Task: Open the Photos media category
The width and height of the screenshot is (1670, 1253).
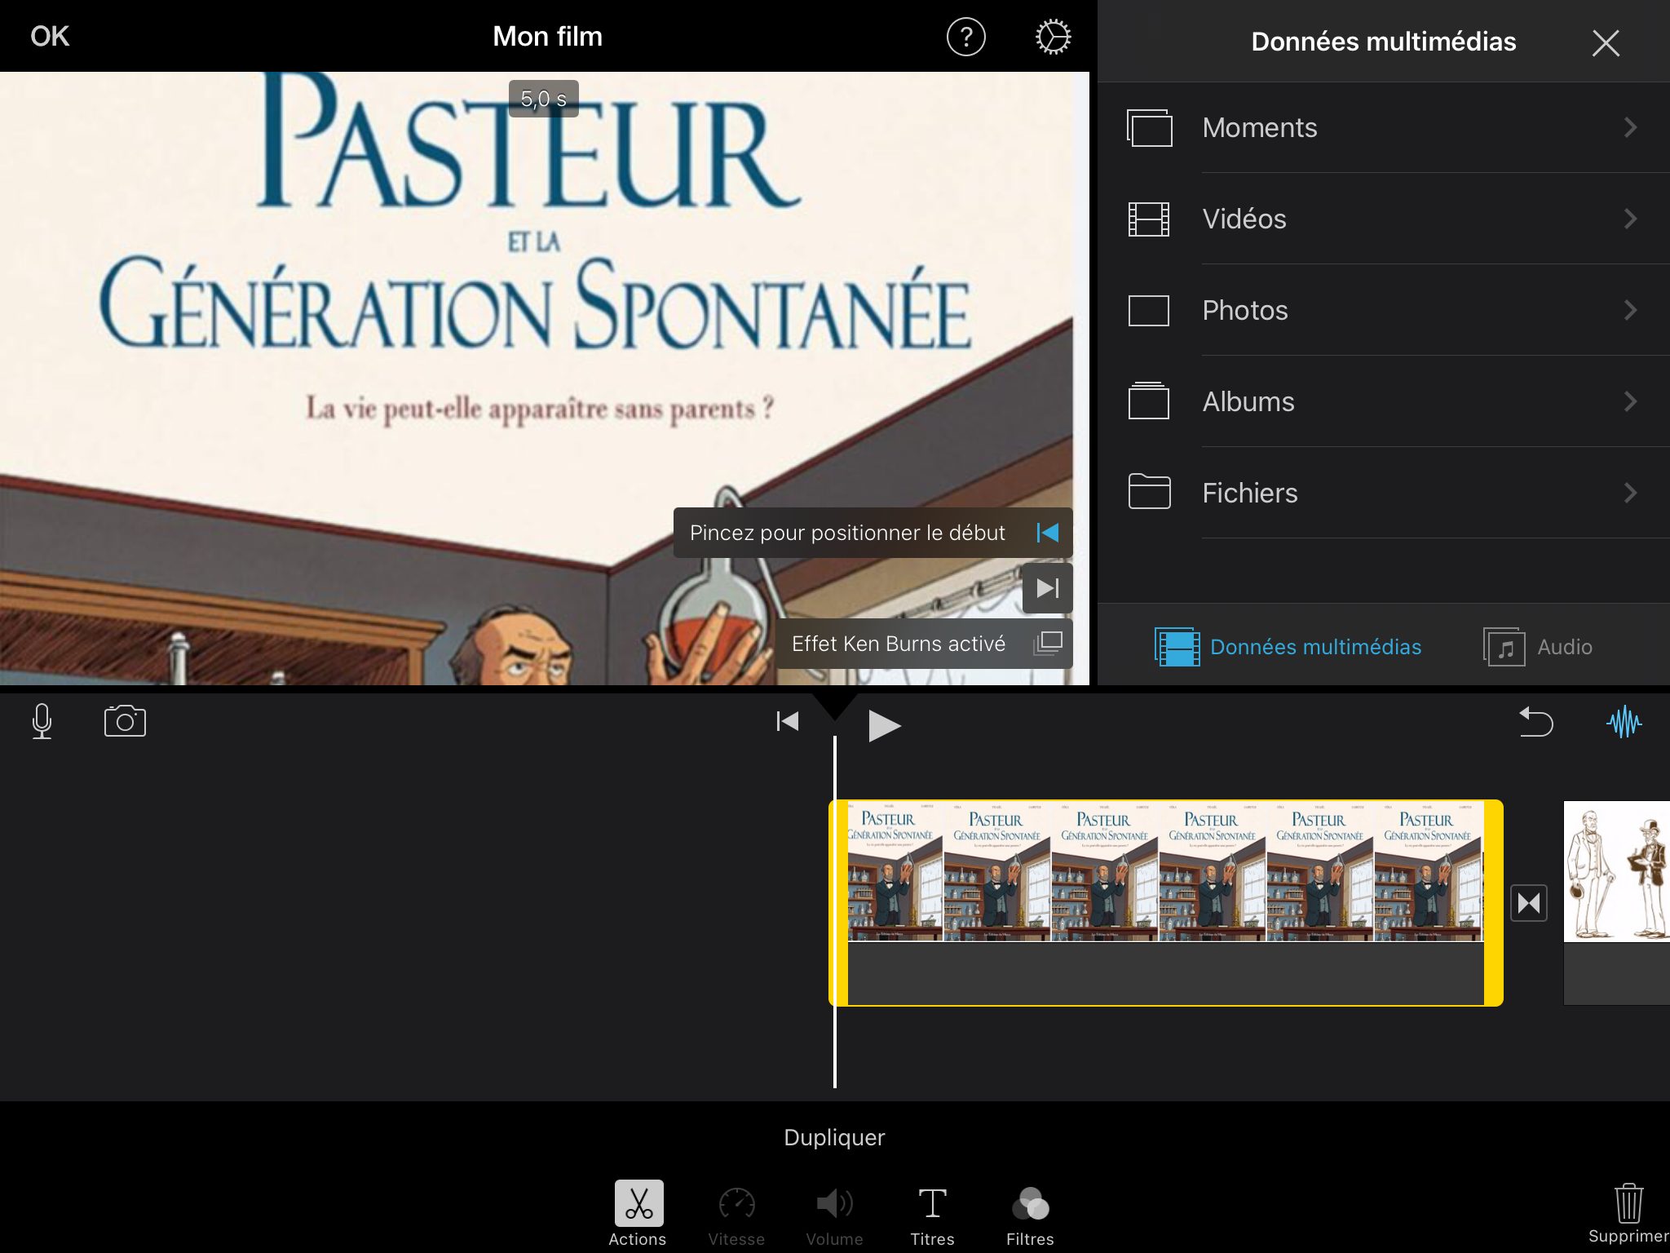Action: coord(1384,310)
